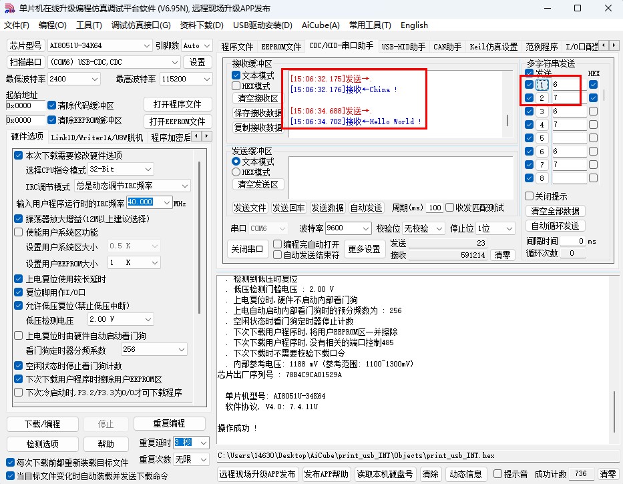Select HEX模式 radio in send buffer area
Screen dimensions: 623x484
(236, 172)
